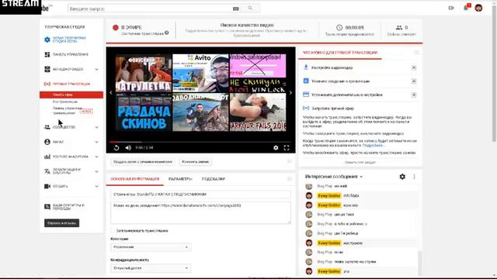Open the notifications bell

pos(466,8)
